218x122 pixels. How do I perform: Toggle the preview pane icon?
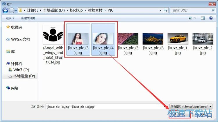(x=203, y=18)
